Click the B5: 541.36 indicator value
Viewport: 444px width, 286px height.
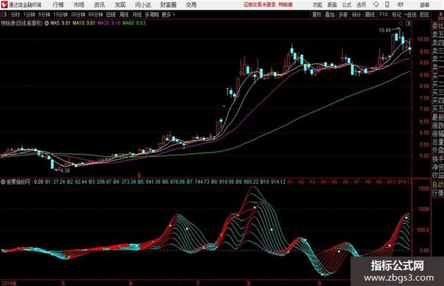pos(149,182)
